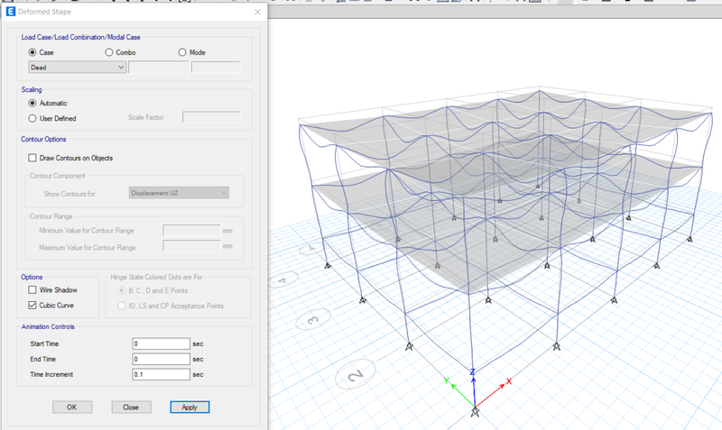Click the 'Scale Factor' label
Image resolution: width=722 pixels, height=430 pixels.
coord(146,117)
